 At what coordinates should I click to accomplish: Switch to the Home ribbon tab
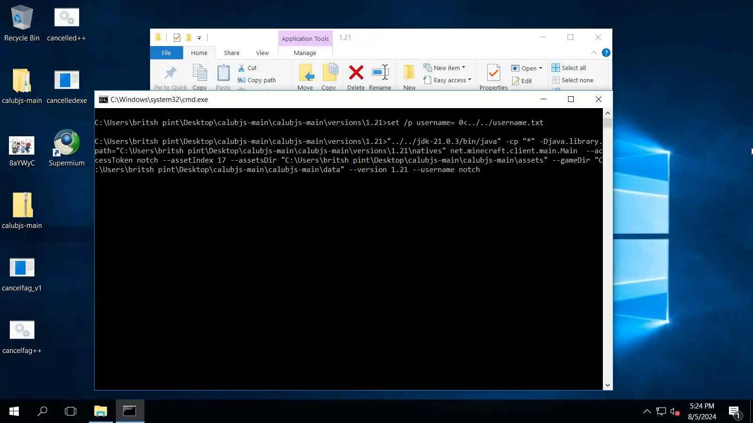coord(199,53)
